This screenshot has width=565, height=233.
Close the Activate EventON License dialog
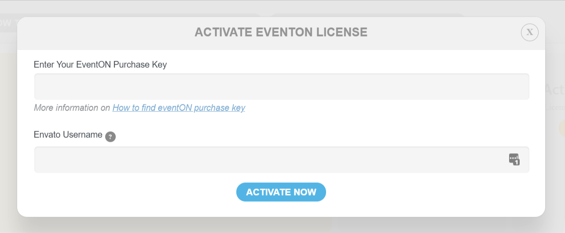[529, 32]
